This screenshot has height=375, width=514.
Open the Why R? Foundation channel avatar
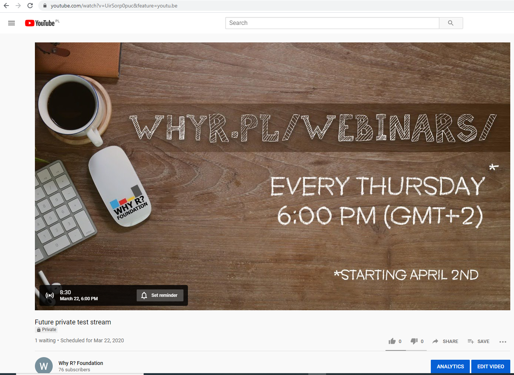(44, 366)
